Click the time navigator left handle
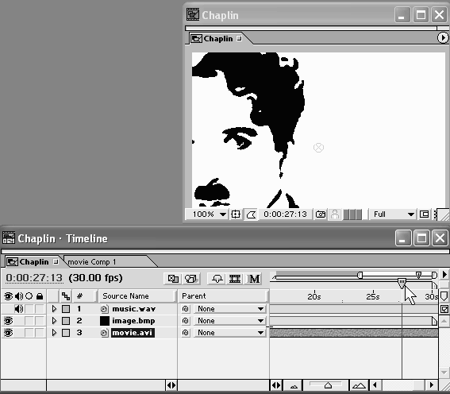Image resolution: width=450 pixels, height=394 pixels. tap(360, 276)
